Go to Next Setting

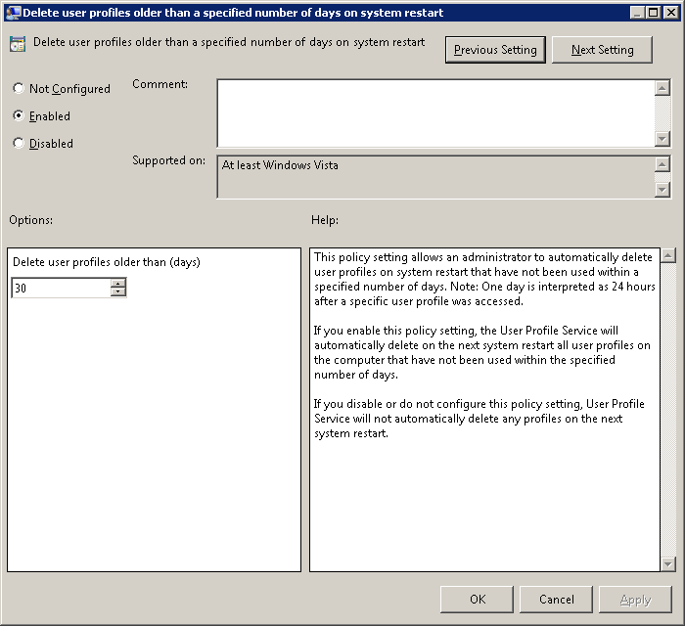tap(602, 50)
